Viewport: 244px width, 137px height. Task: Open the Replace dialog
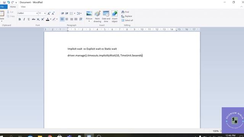tap(127, 16)
